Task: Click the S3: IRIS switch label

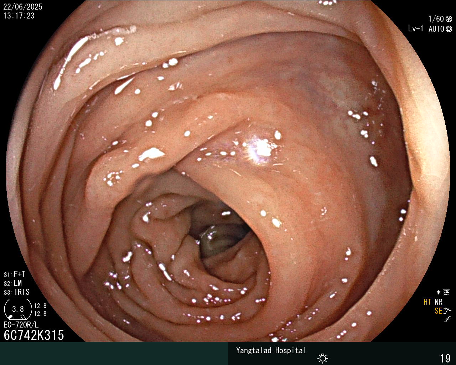Action: click(x=17, y=292)
